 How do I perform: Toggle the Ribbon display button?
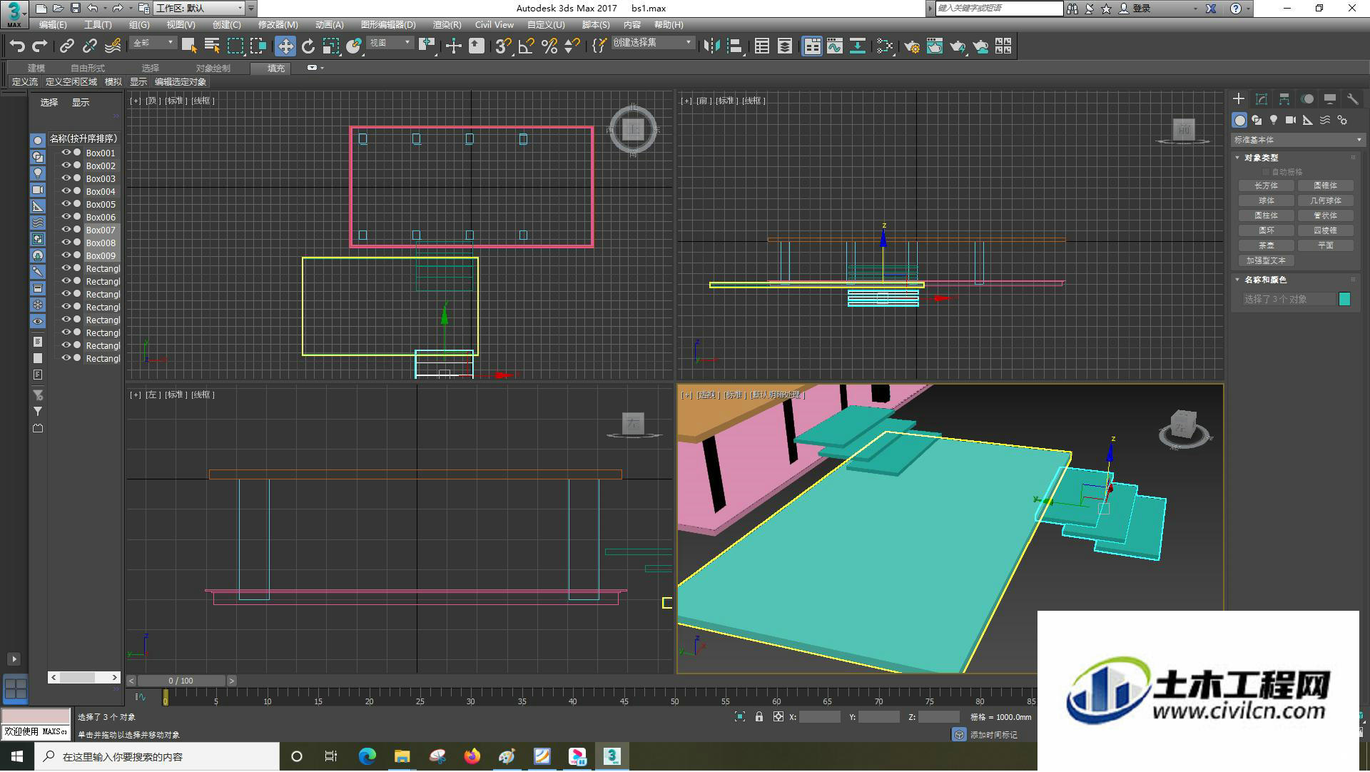pos(812,46)
